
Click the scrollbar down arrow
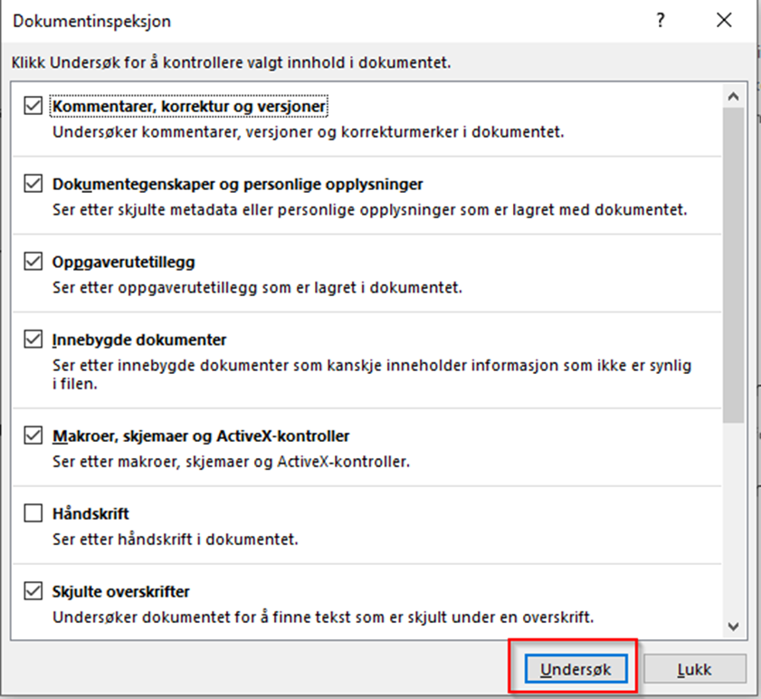[734, 626]
